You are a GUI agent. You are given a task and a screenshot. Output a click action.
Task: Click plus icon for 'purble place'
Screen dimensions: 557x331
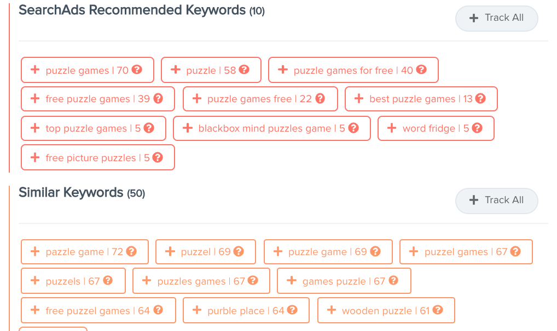(197, 311)
